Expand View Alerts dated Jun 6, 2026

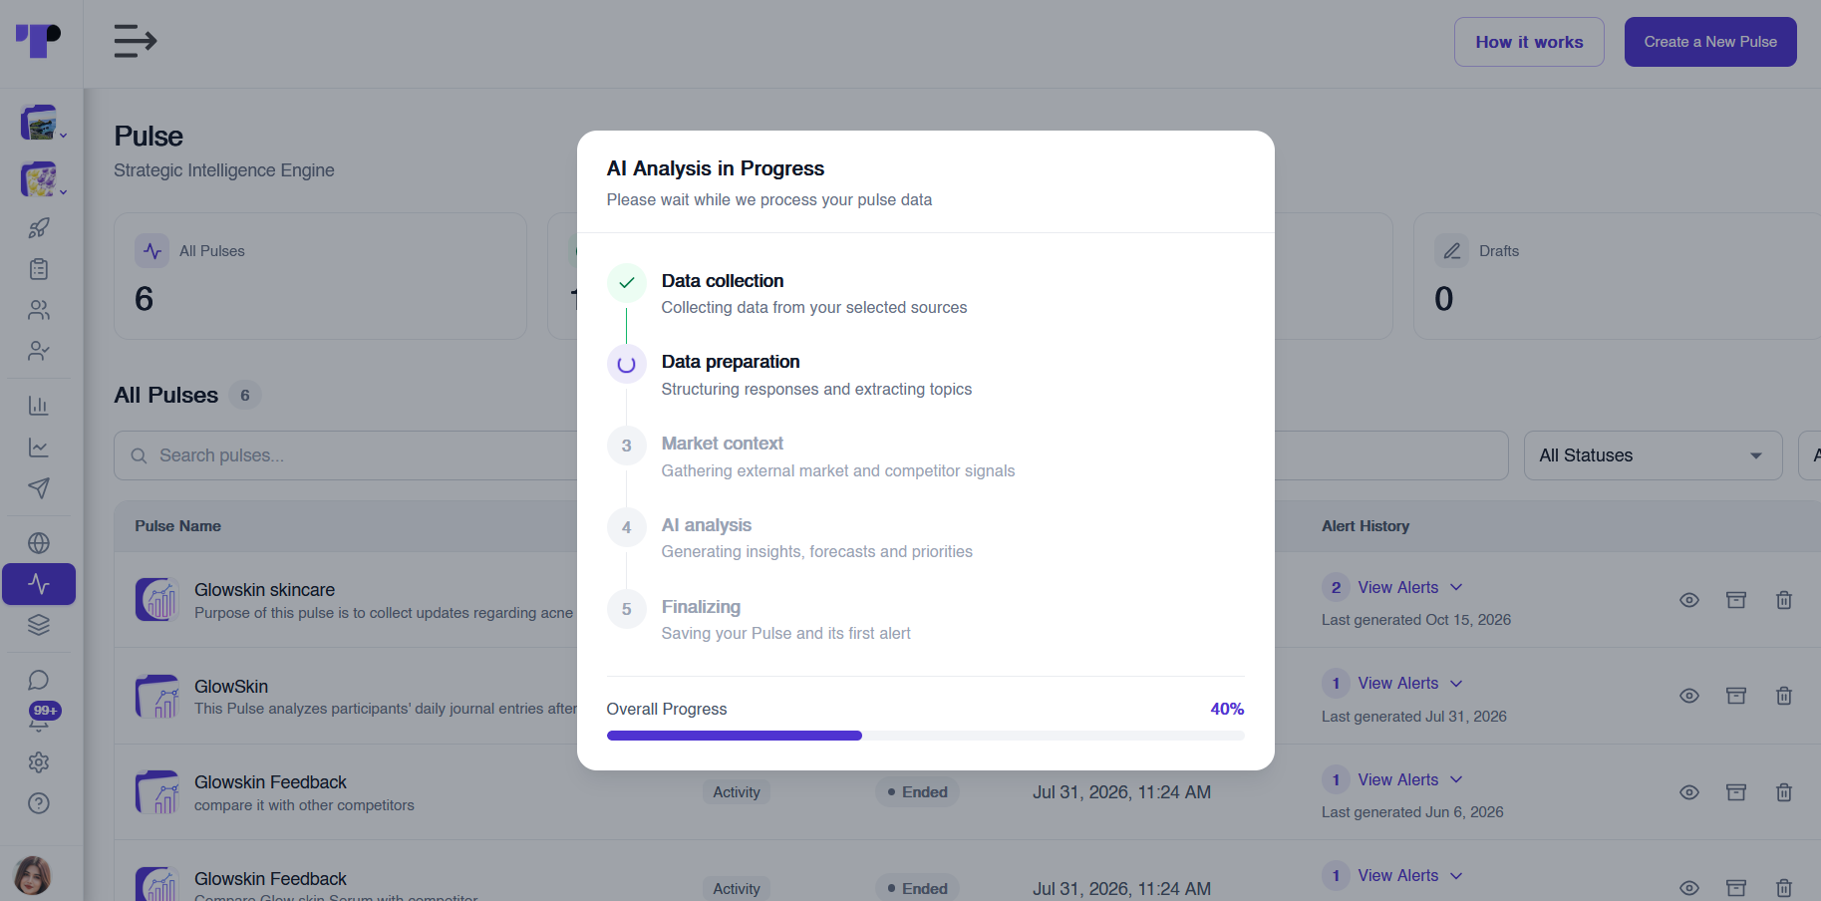coord(1409,779)
